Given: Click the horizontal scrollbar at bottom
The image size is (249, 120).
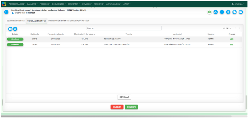Looking at the screenshot, I should tap(116, 116).
